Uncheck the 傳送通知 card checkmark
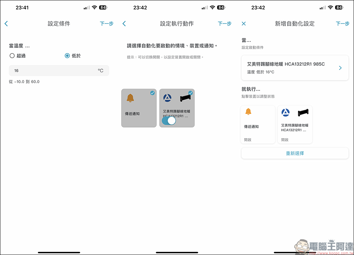Viewport: 354px width, 255px height. click(152, 93)
